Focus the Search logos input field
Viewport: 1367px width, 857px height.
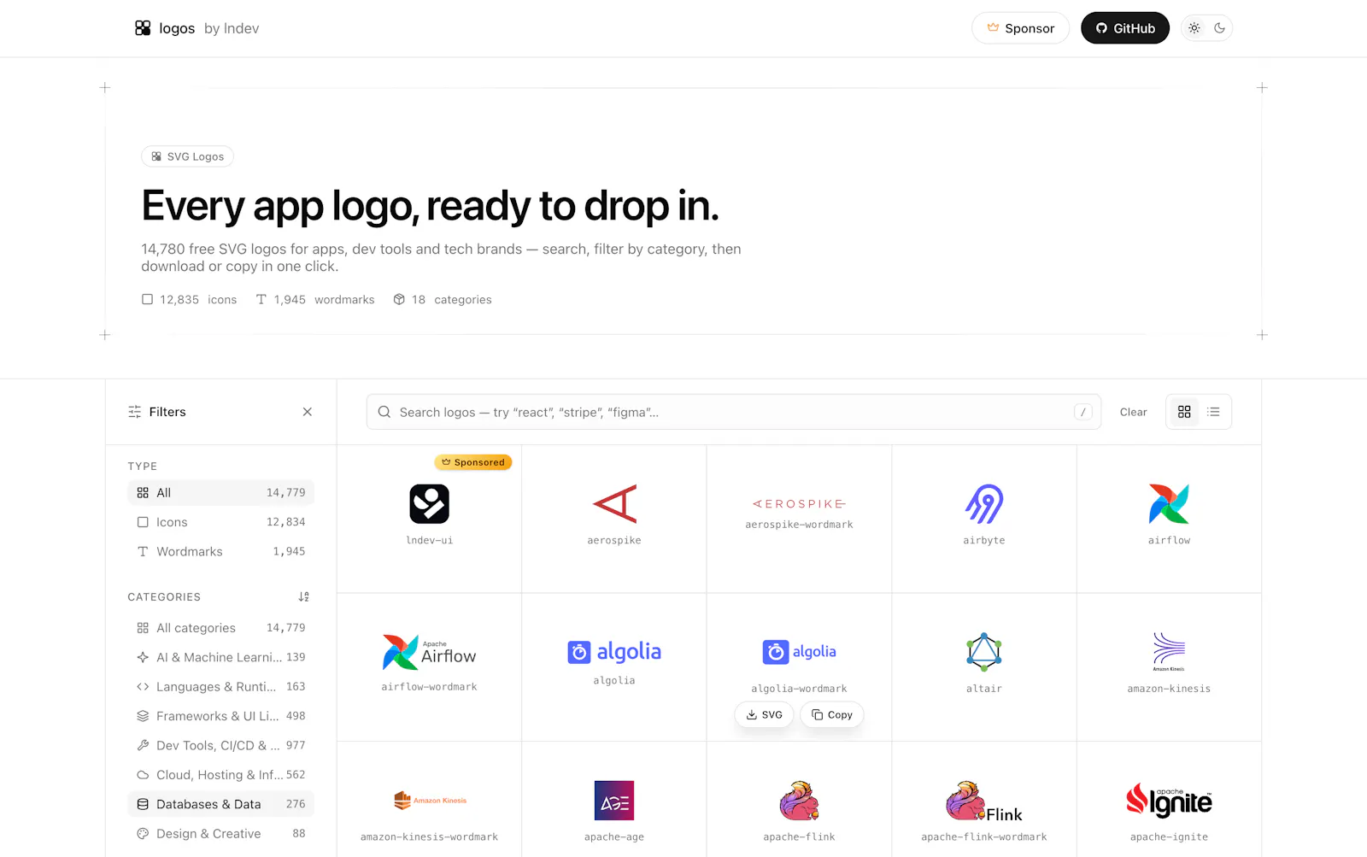point(734,412)
